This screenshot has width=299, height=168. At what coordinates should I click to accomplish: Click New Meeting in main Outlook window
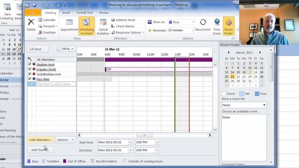click(x=7, y=12)
